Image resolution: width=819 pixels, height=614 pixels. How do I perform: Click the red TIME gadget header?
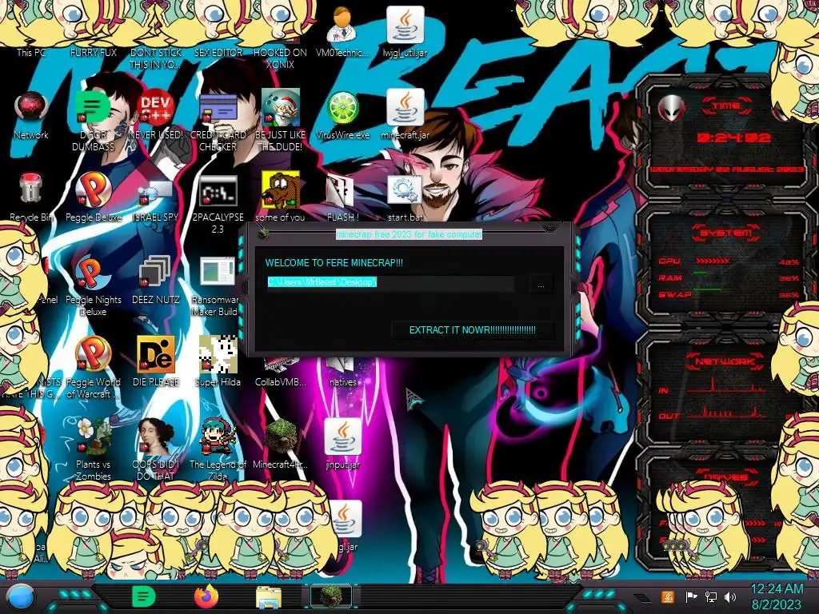726,106
